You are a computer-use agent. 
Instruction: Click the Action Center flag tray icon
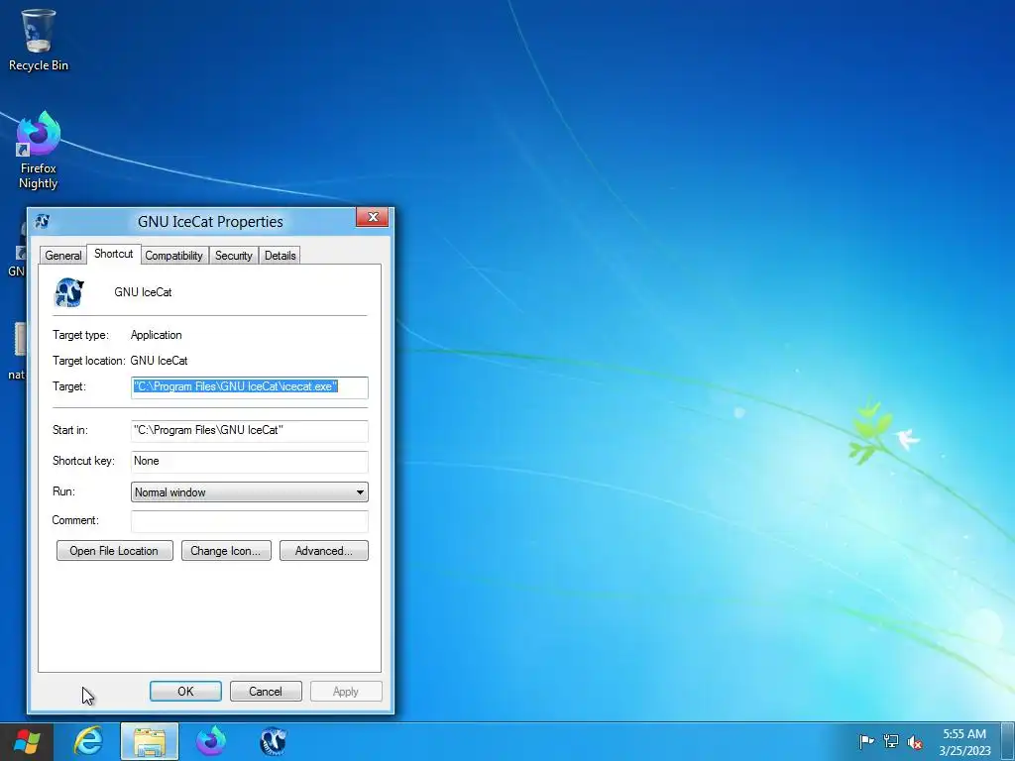[x=866, y=741]
